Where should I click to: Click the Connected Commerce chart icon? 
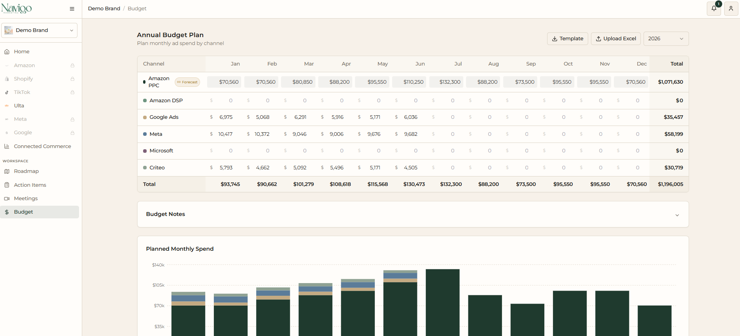point(7,146)
